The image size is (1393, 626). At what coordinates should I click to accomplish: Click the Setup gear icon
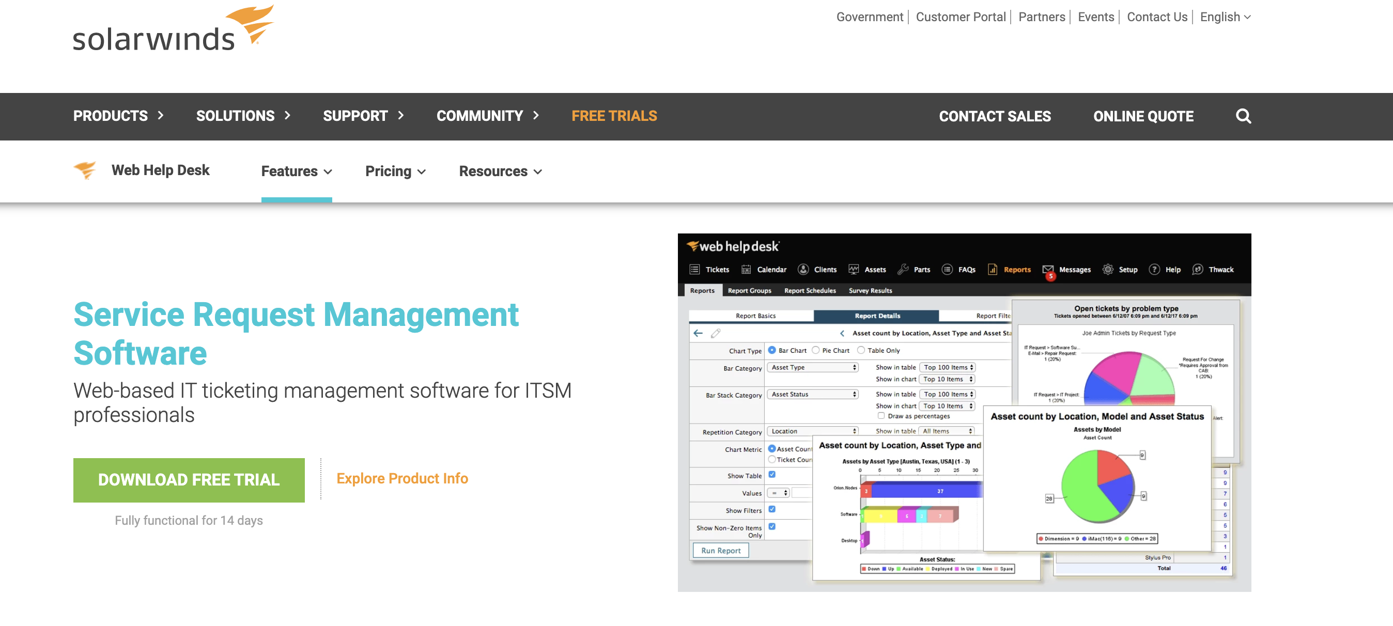(1108, 269)
